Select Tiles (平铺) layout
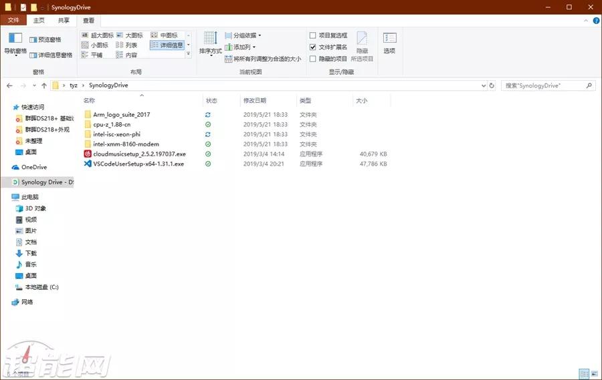602x380 pixels. tap(92, 55)
